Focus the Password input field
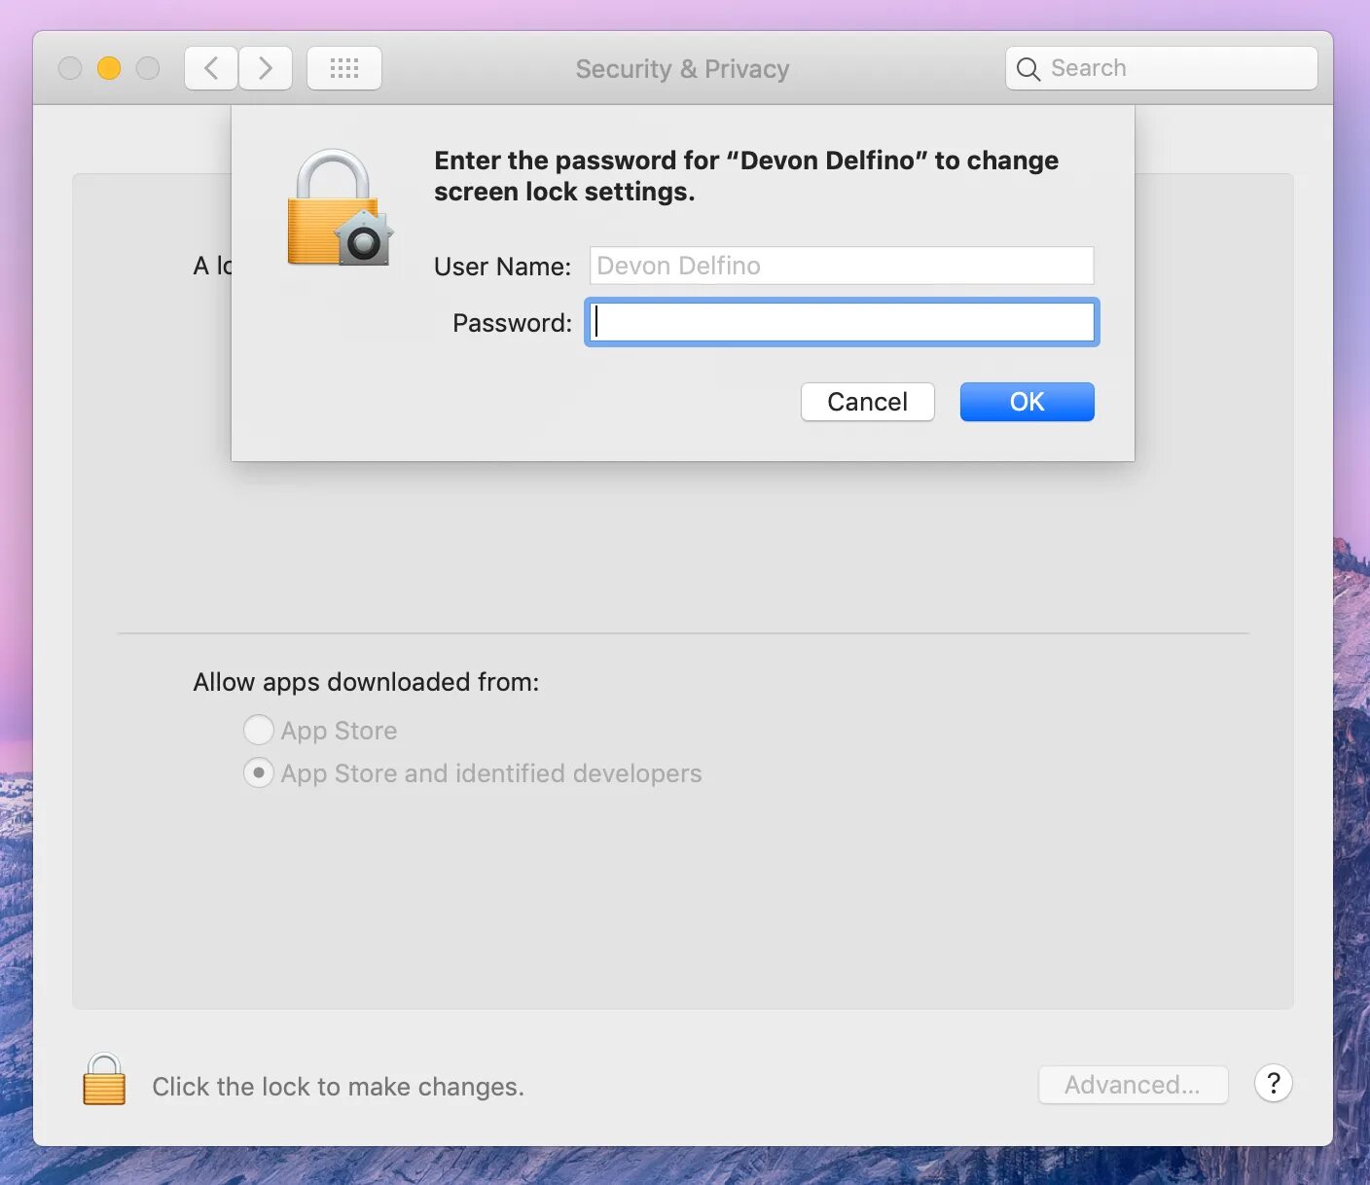 coord(842,322)
